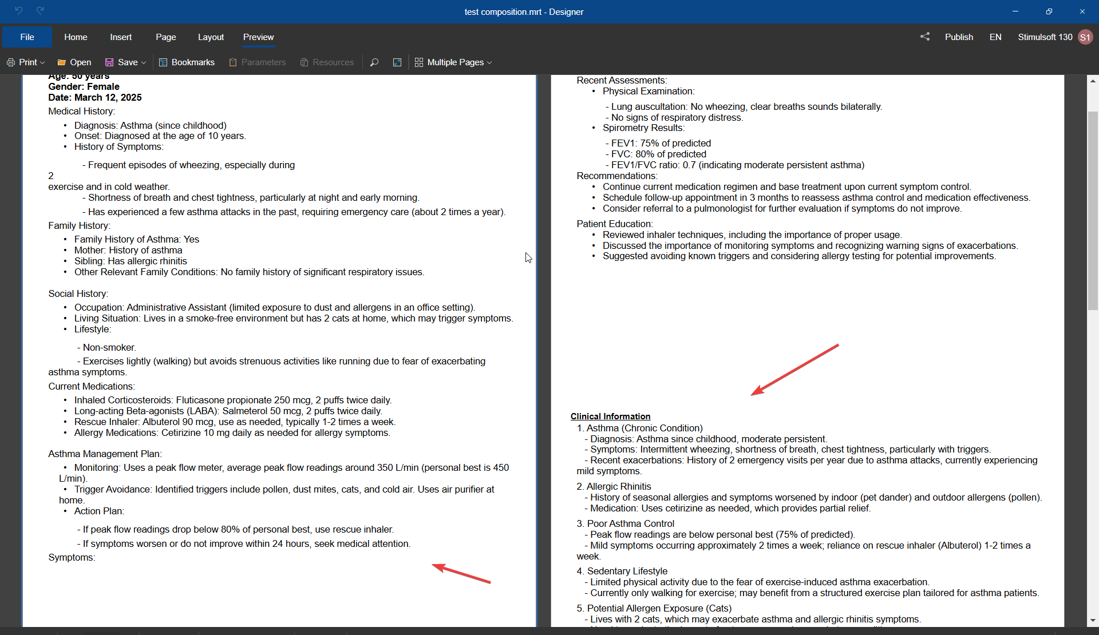The width and height of the screenshot is (1099, 635).
Task: Click the Redo arrow in title bar
Action: coord(40,11)
